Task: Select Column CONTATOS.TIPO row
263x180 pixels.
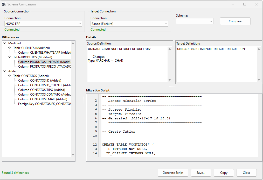Action: pyautogui.click(x=41, y=90)
